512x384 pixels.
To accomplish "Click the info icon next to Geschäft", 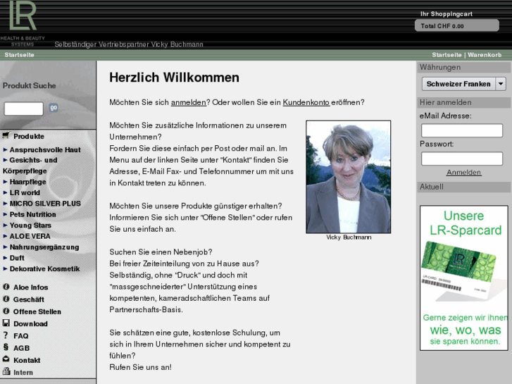I will 6,299.
